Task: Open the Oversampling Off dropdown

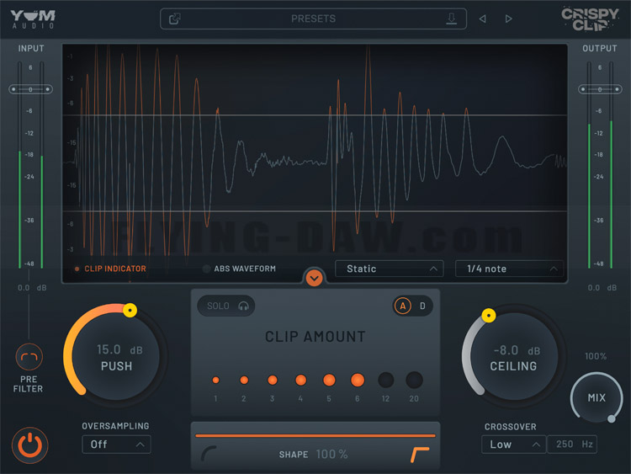Action: [x=116, y=445]
